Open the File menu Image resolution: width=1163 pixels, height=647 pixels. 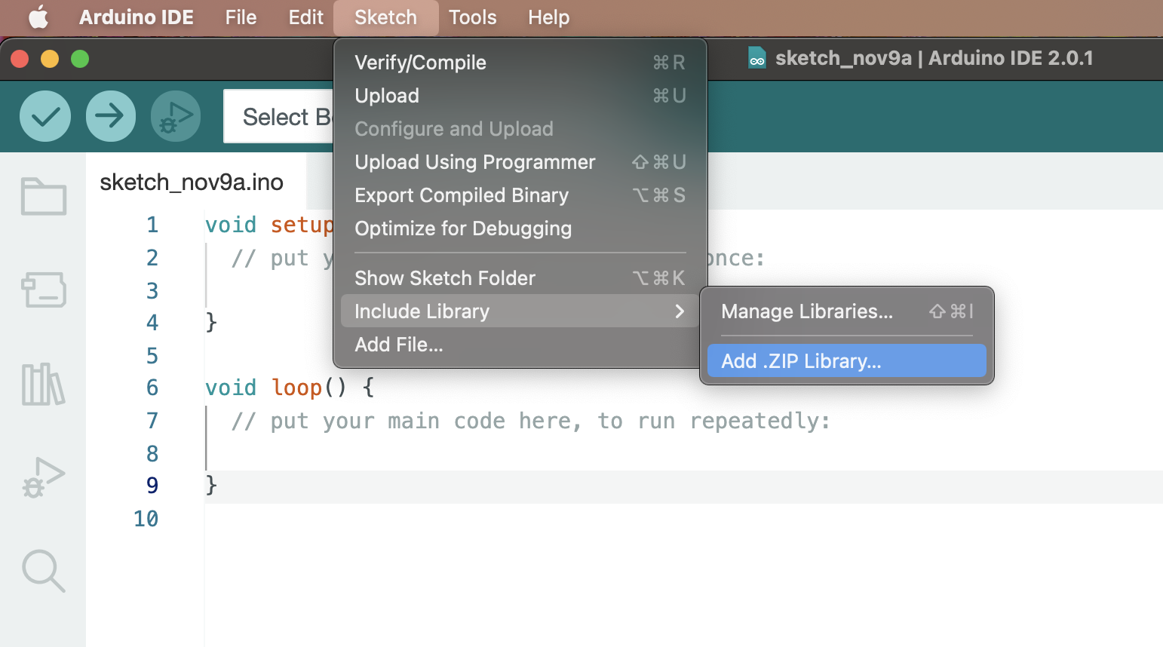click(241, 17)
